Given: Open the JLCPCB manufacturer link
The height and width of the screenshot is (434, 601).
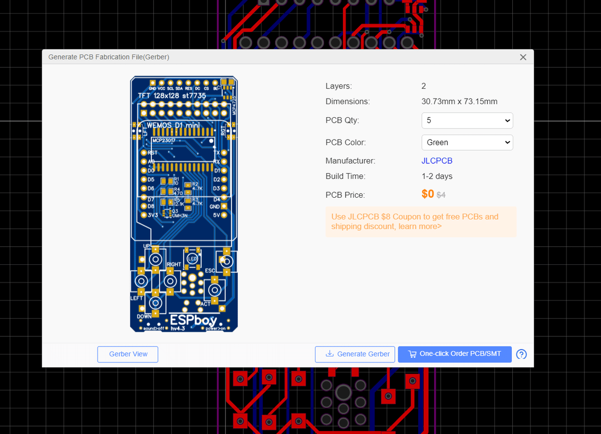Looking at the screenshot, I should point(437,161).
